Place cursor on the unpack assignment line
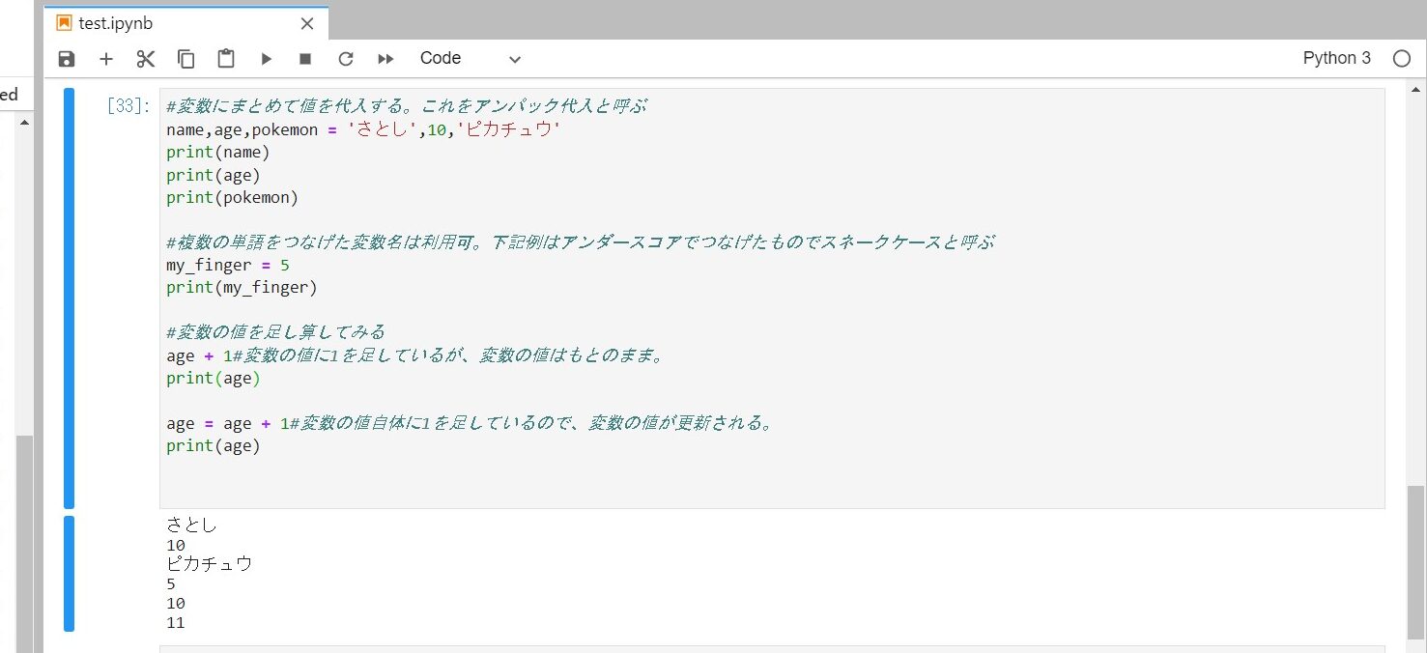Screen dimensions: 1427x653 click(363, 129)
